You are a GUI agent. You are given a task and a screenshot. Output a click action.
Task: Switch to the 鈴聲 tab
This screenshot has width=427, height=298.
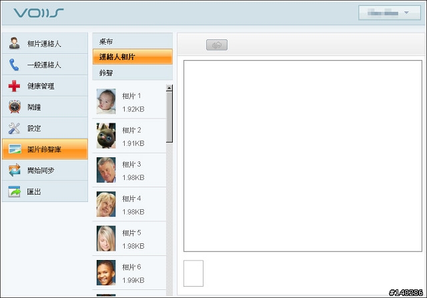[x=132, y=73]
